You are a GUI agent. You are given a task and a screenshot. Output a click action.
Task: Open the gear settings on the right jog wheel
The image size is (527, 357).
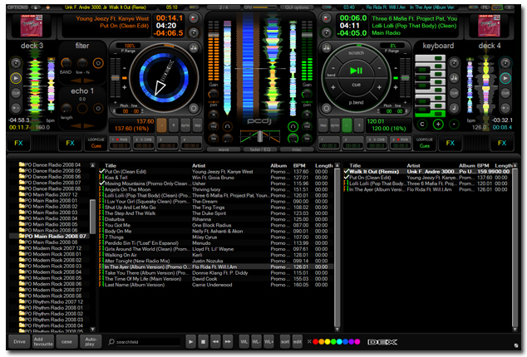click(x=326, y=109)
